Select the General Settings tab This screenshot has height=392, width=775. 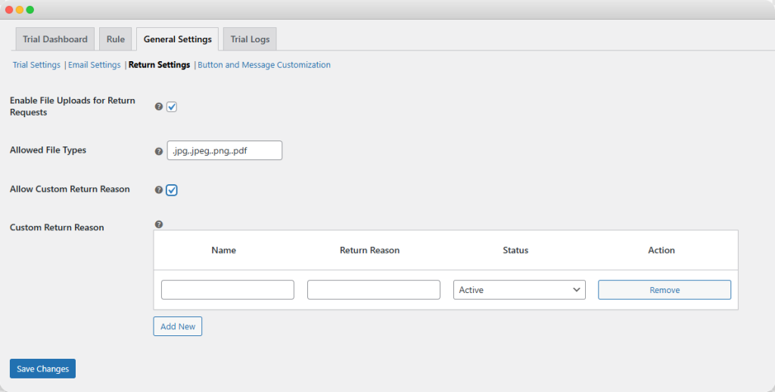[x=178, y=39]
